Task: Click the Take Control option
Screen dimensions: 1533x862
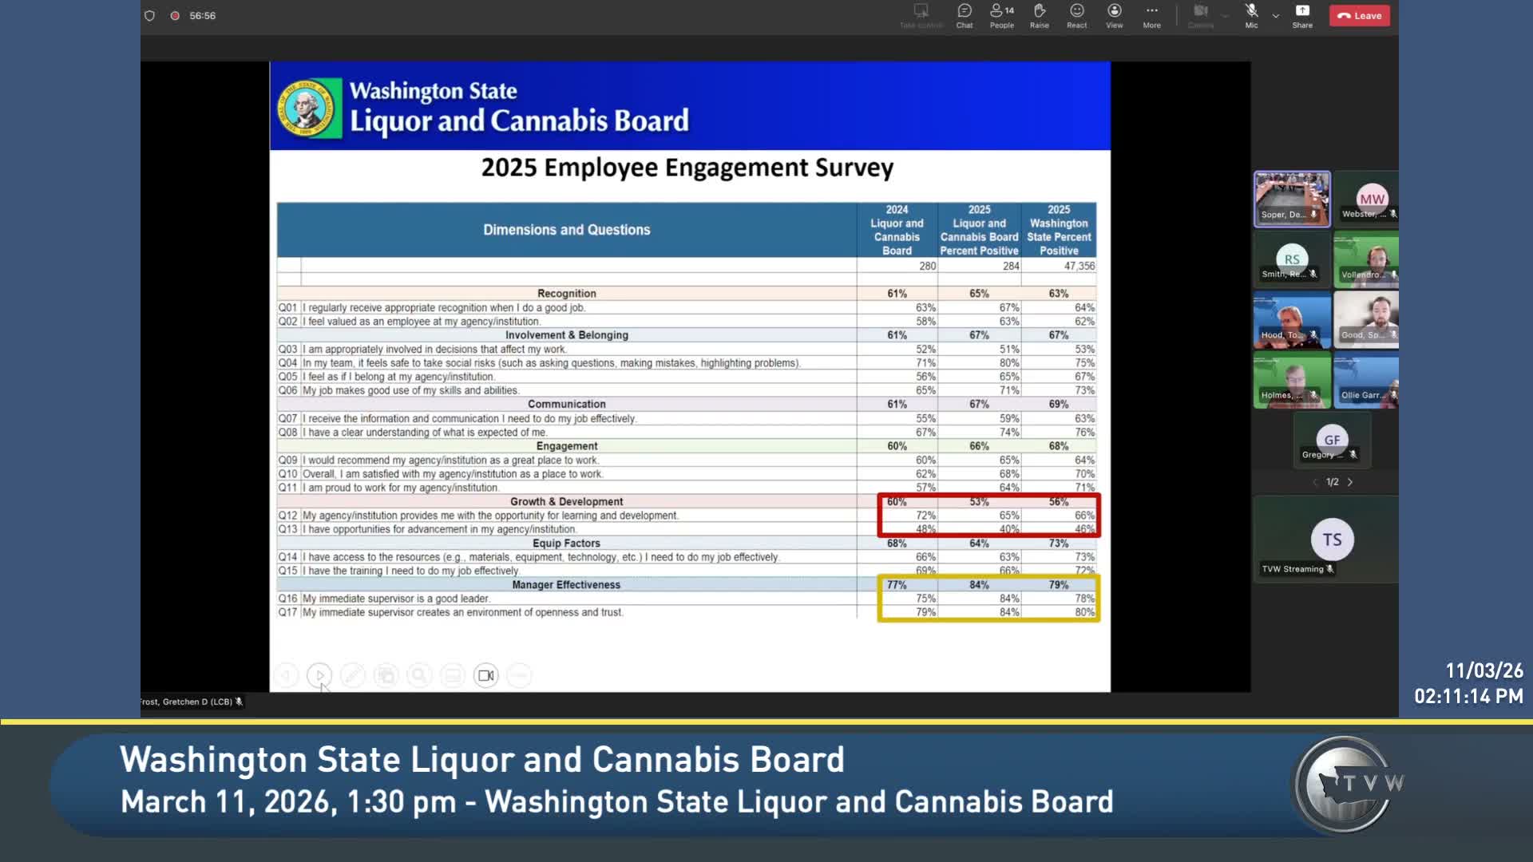Action: (921, 14)
